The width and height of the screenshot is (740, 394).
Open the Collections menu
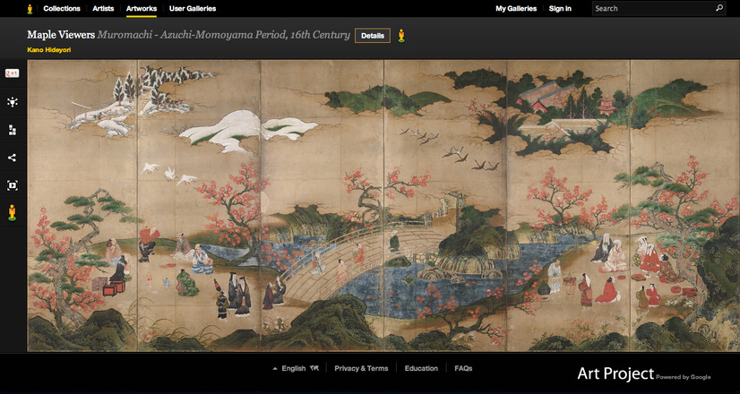62,8
